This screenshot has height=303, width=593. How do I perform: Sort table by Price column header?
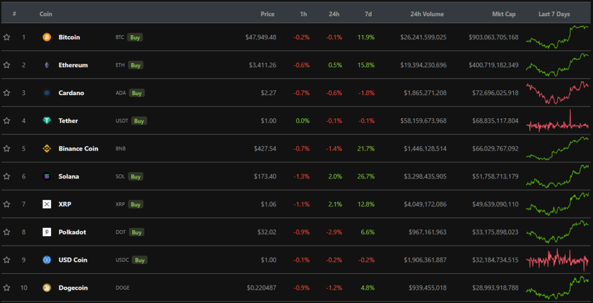(268, 14)
